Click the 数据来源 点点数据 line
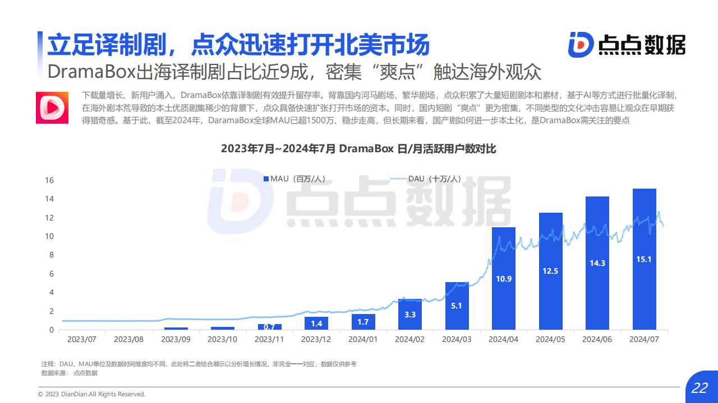 (70, 373)
